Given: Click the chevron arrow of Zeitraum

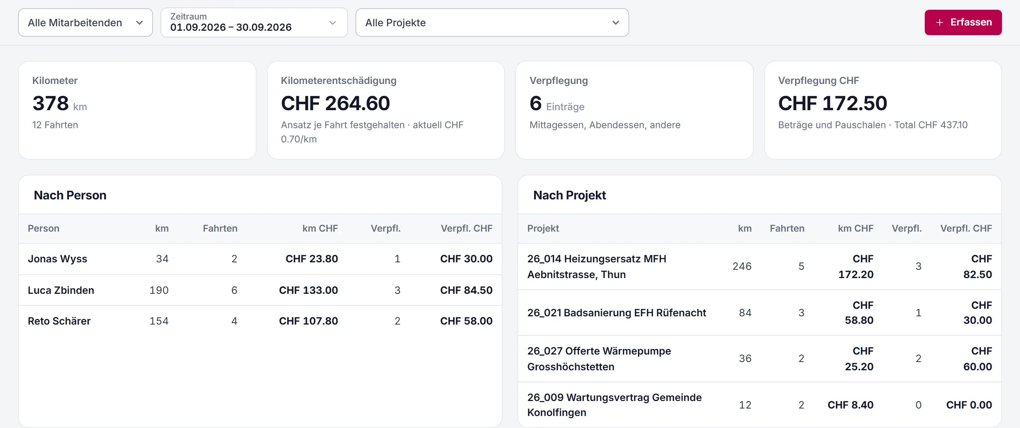Looking at the screenshot, I should [x=333, y=22].
